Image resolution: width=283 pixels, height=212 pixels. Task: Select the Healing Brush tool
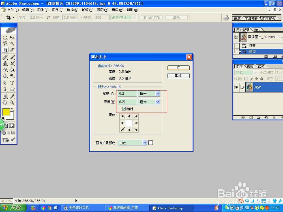pyautogui.click(x=5, y=57)
